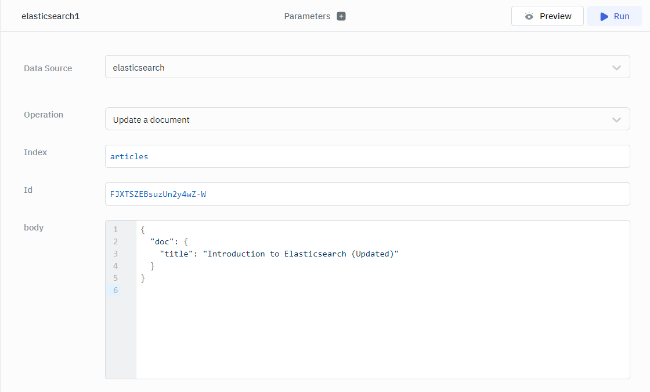Focus the Index field containing 'articles'

367,156
